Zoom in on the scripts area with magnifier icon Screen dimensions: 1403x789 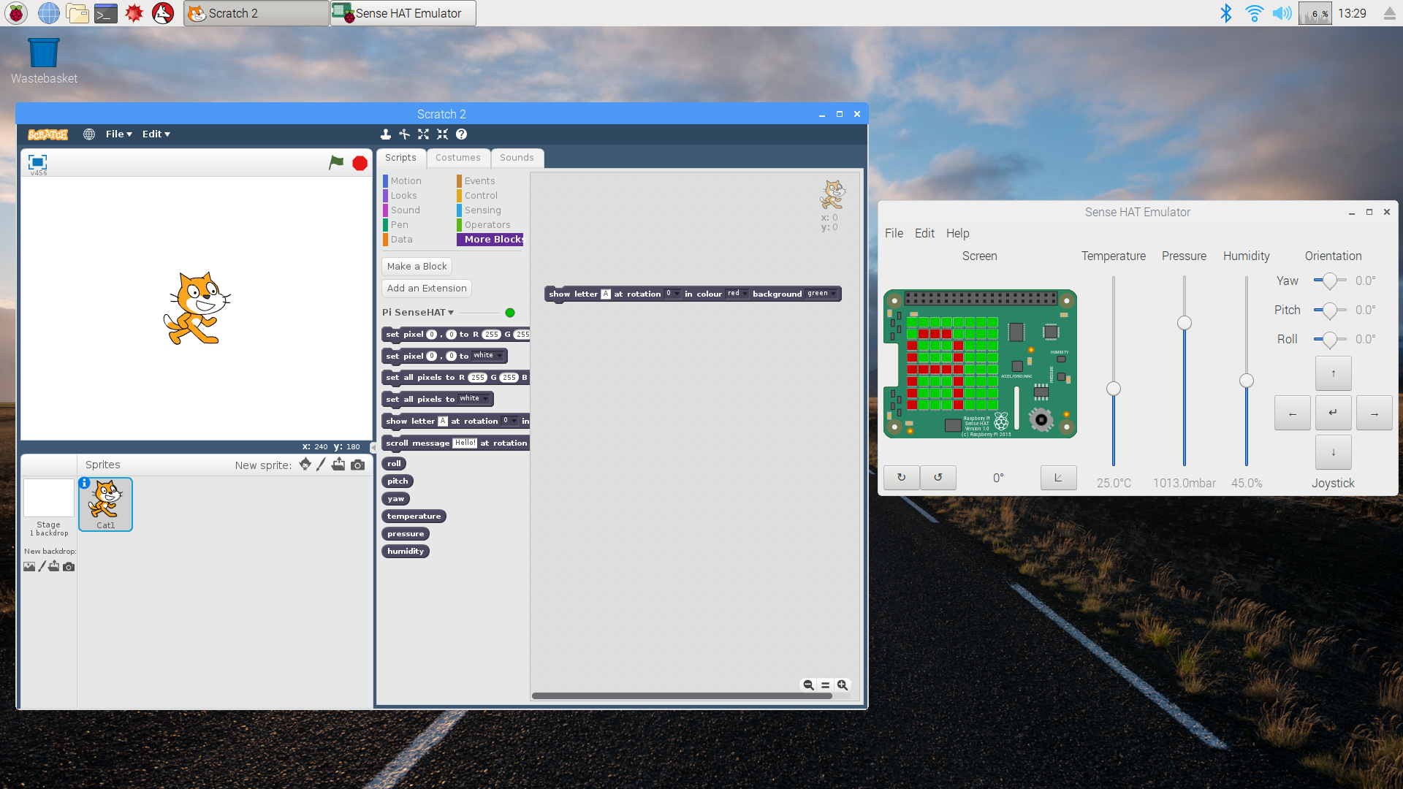click(x=842, y=685)
